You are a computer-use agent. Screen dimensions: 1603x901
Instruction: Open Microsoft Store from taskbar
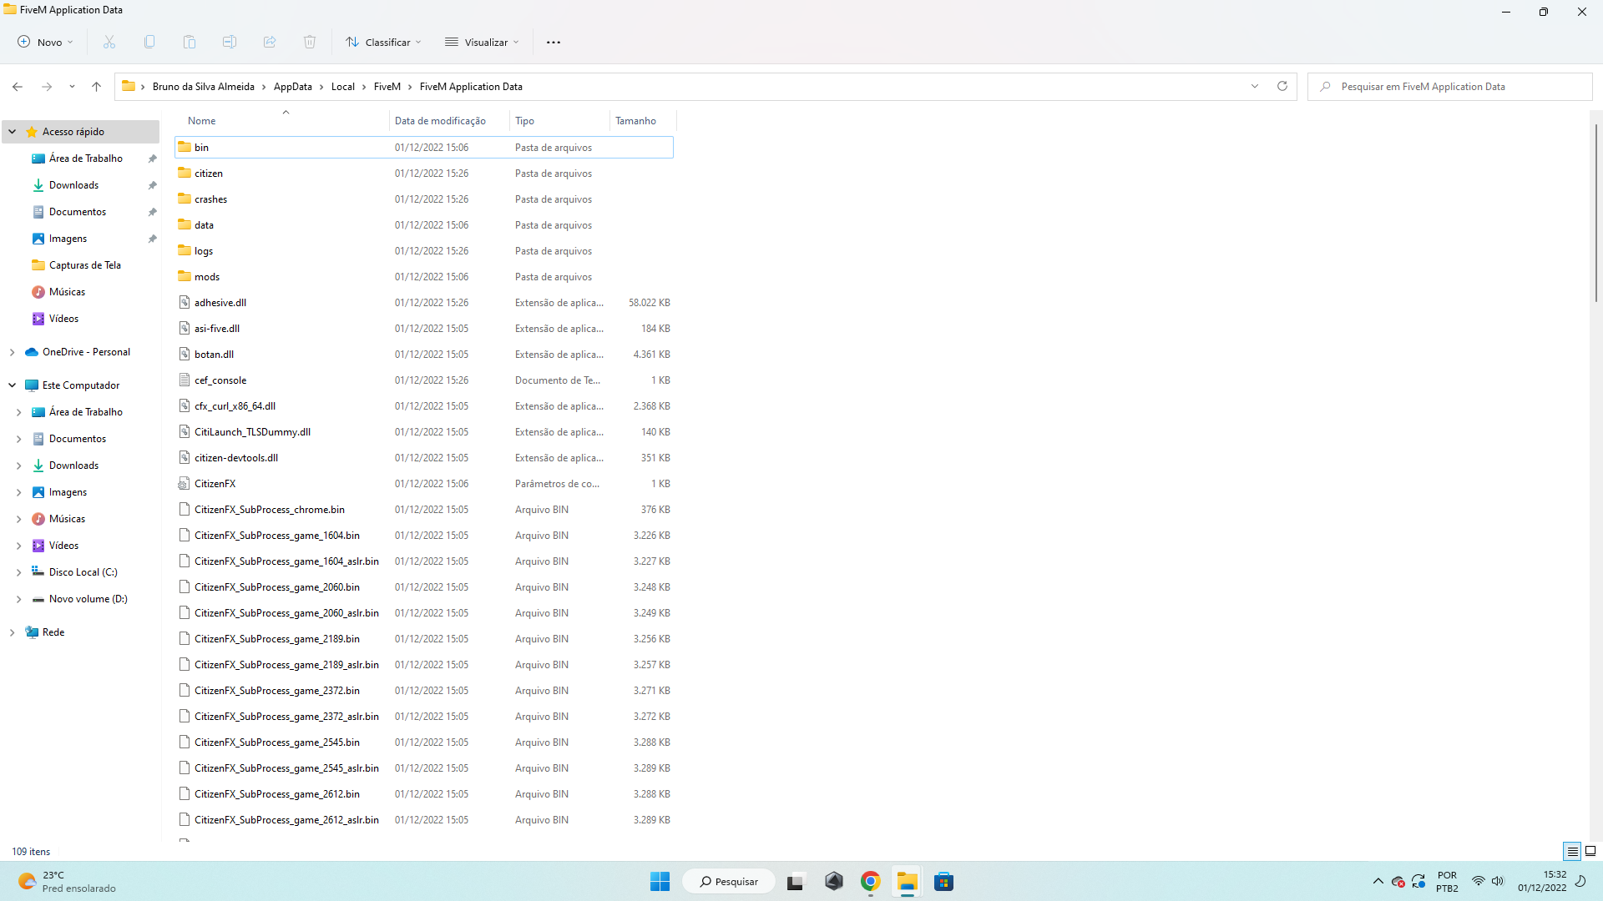pyautogui.click(x=943, y=881)
